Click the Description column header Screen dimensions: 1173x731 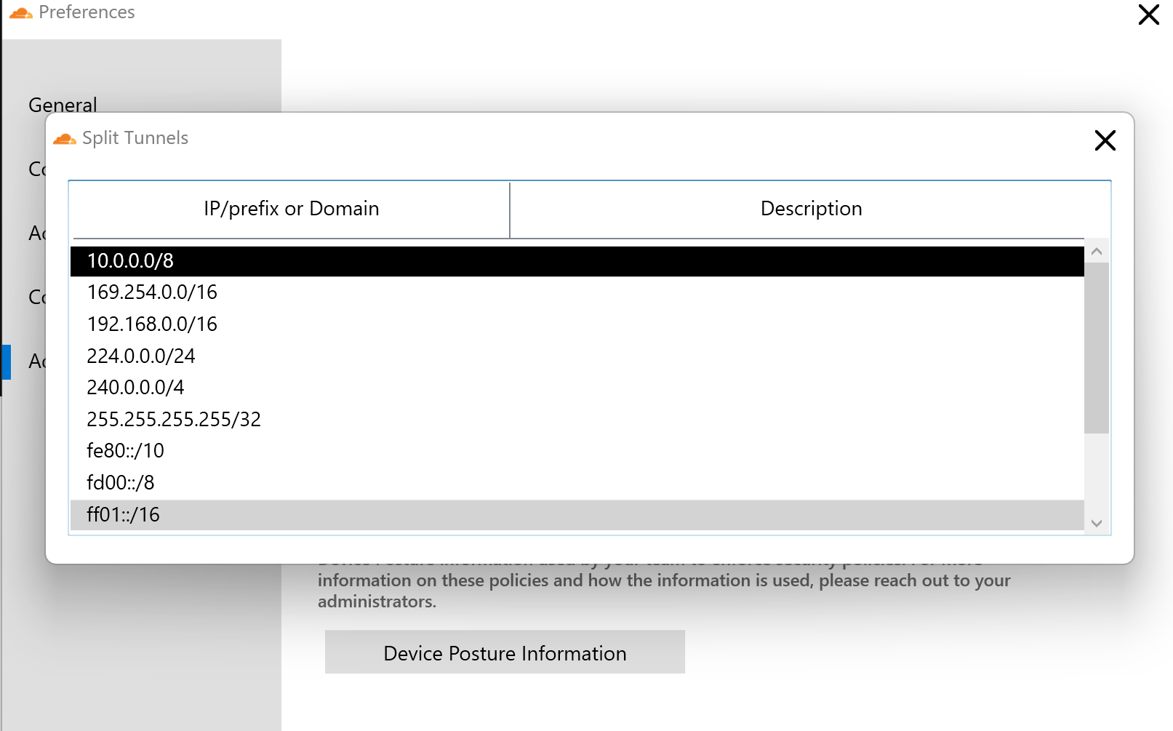click(x=811, y=209)
